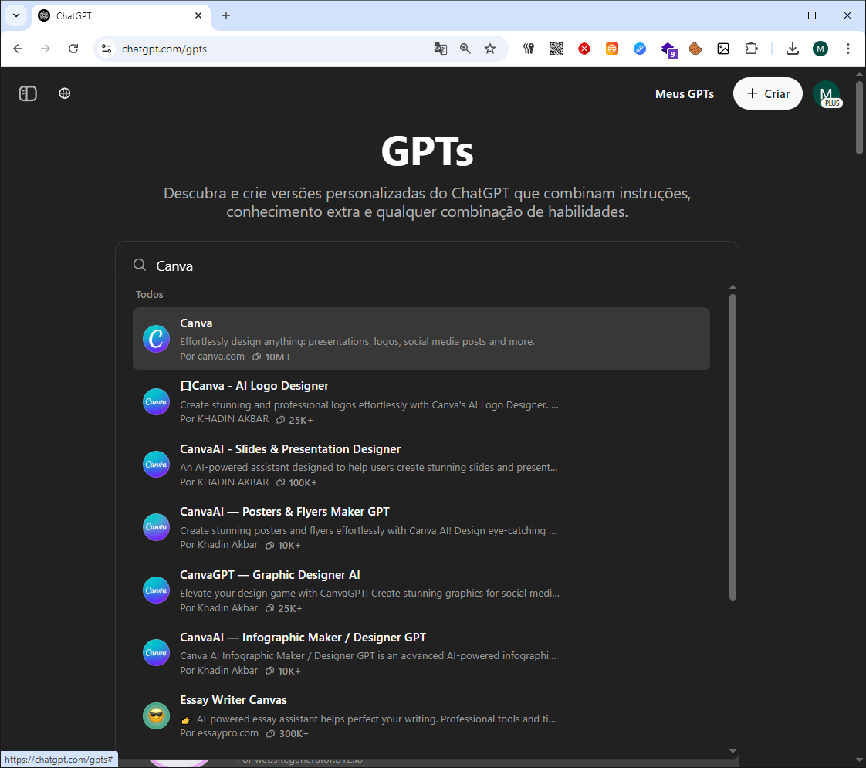Open the Chrome profile M avatar
Viewport: 866px width, 768px height.
click(x=820, y=49)
